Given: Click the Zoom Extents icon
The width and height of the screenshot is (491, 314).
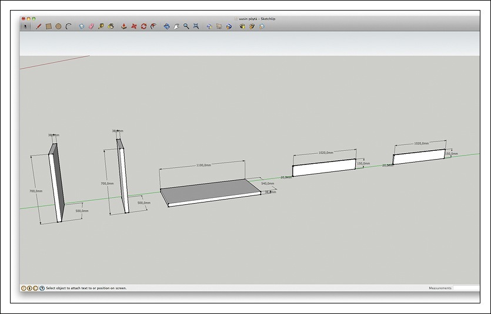Looking at the screenshot, I should click(196, 26).
